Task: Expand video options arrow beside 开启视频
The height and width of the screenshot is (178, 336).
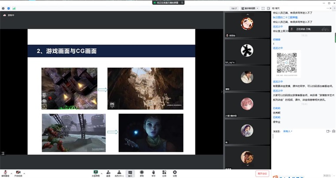Action: click(24, 174)
